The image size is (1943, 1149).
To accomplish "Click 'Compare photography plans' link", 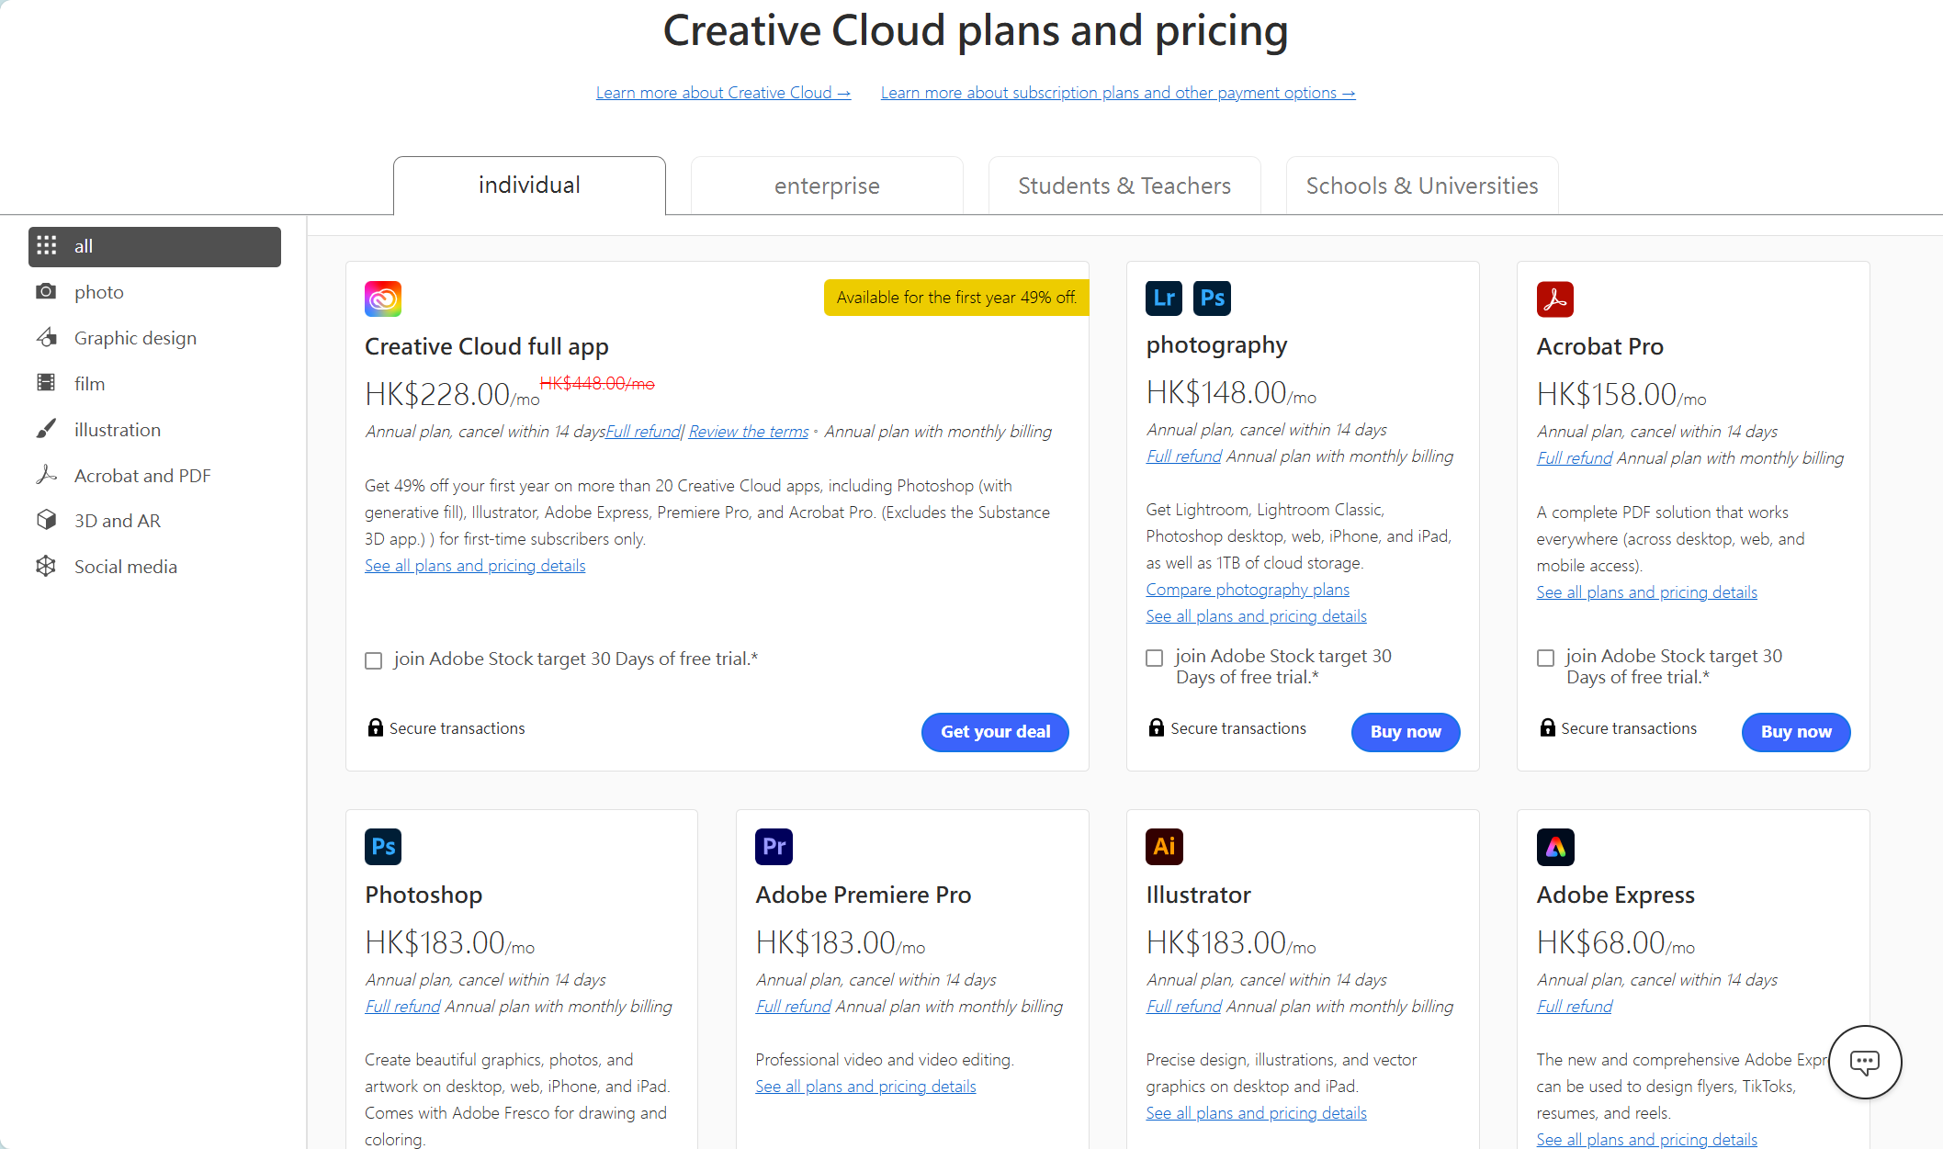I will [1248, 590].
